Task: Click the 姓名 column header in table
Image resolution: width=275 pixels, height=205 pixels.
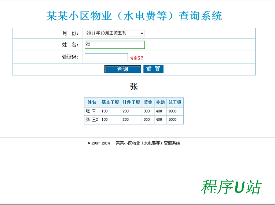Action: click(x=92, y=102)
